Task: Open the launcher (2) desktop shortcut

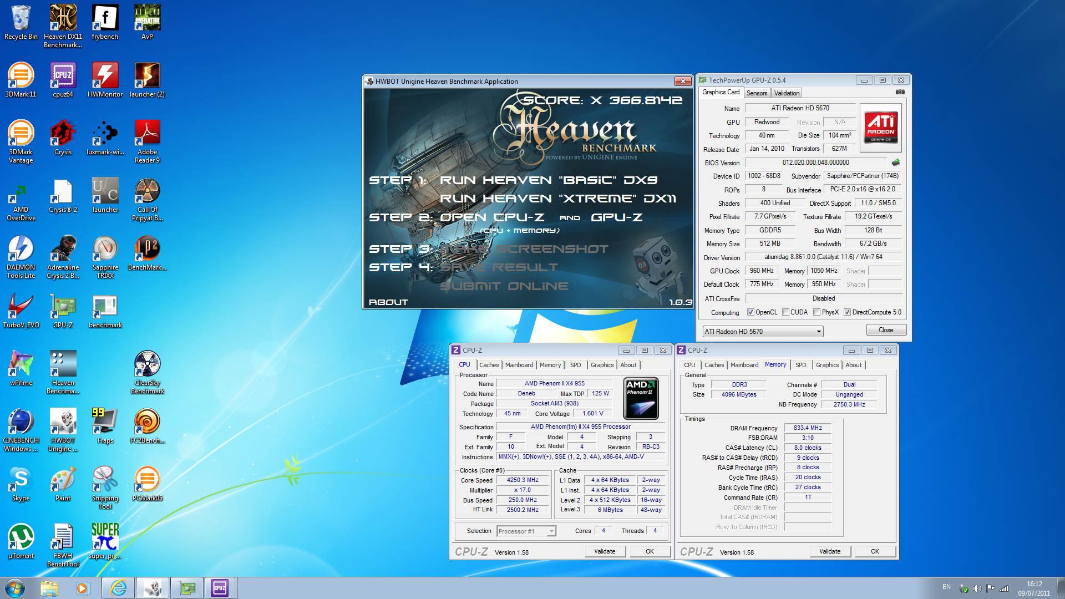Action: [147, 80]
